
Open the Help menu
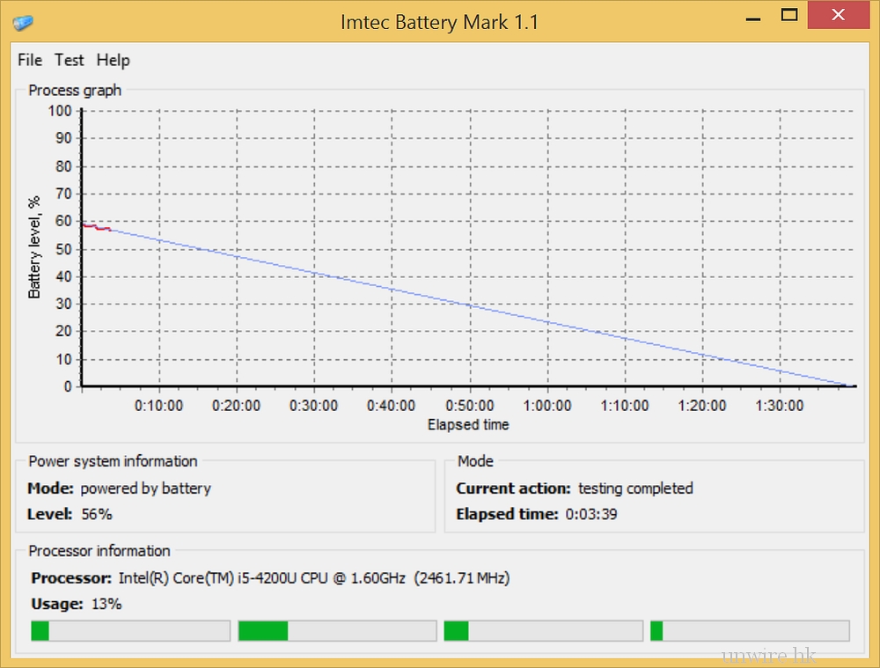(113, 60)
